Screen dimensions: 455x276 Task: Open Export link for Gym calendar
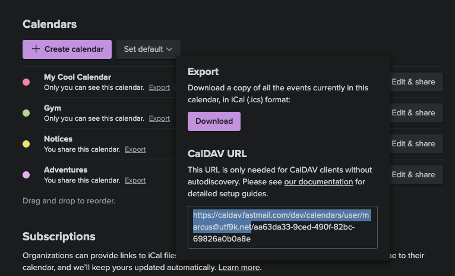[x=159, y=118]
